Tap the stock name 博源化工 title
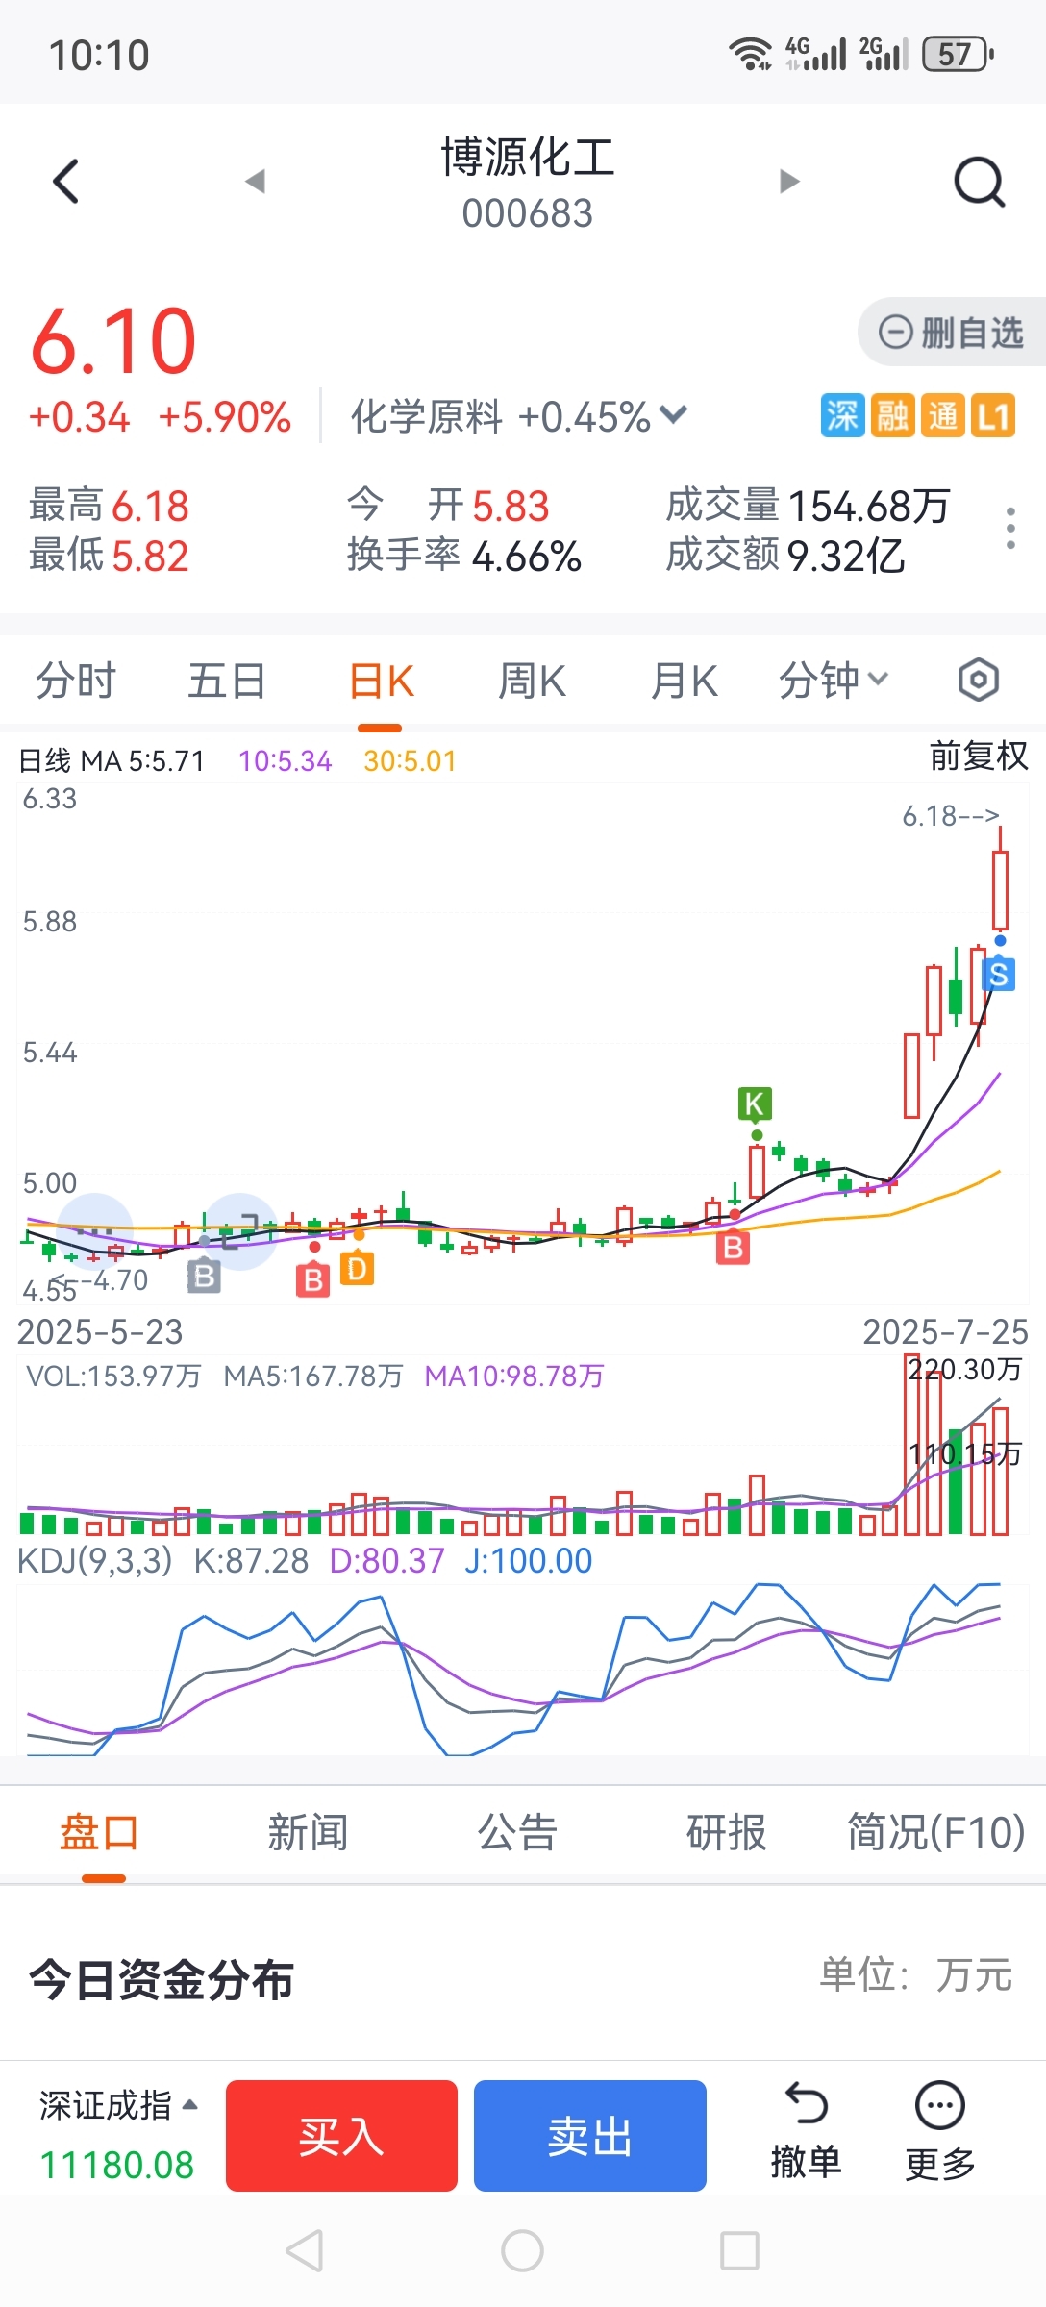1046x2307 pixels. (x=528, y=157)
